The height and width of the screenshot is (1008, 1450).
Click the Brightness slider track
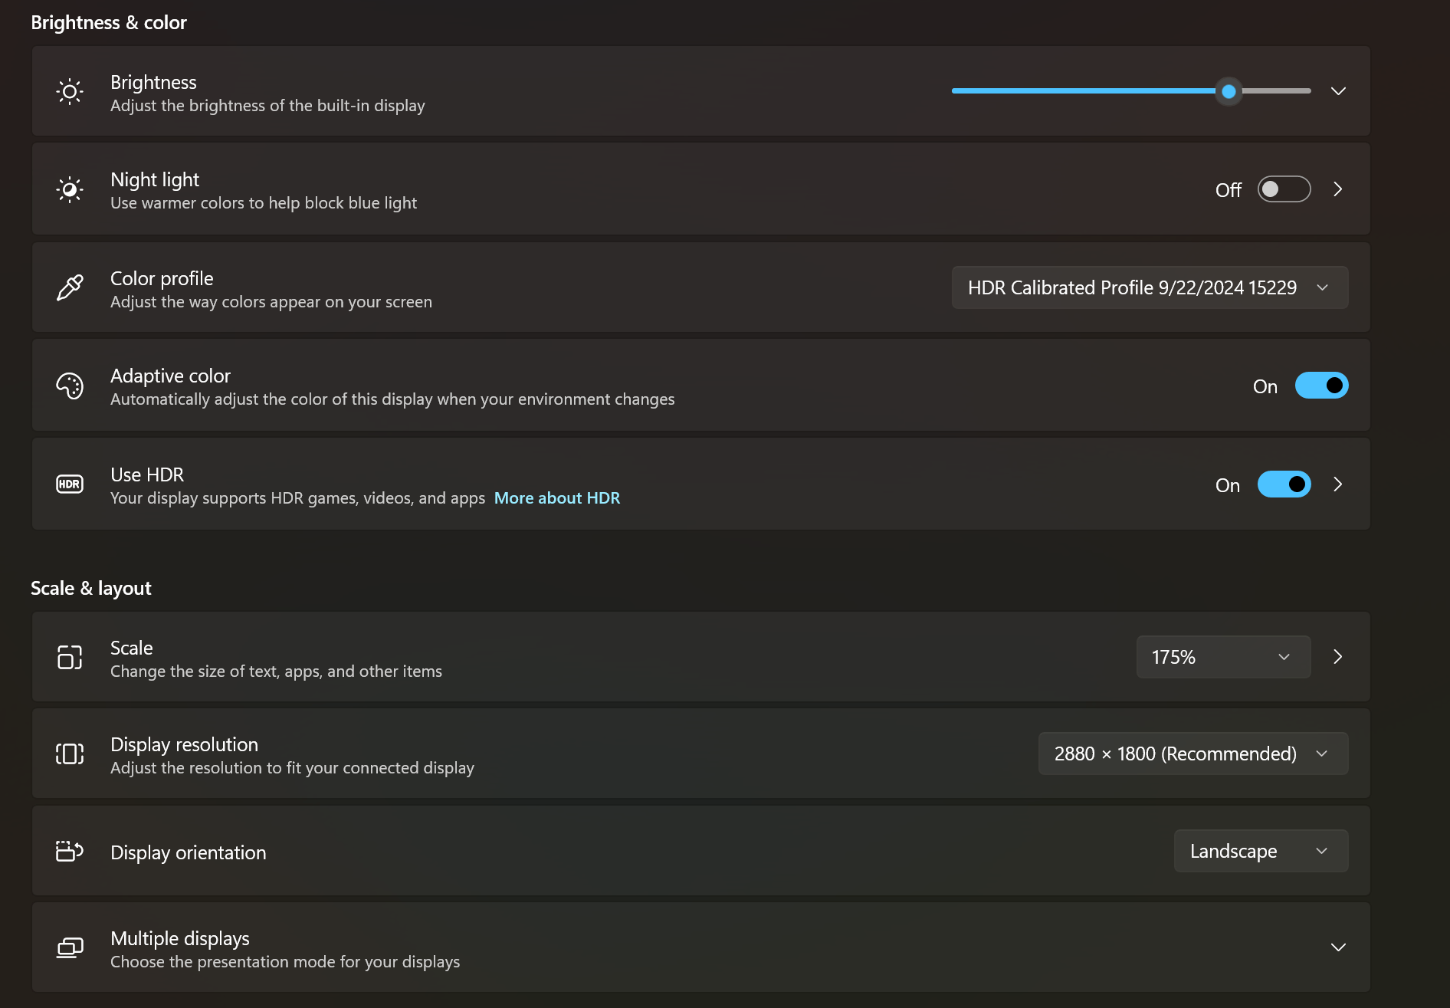tap(1131, 91)
